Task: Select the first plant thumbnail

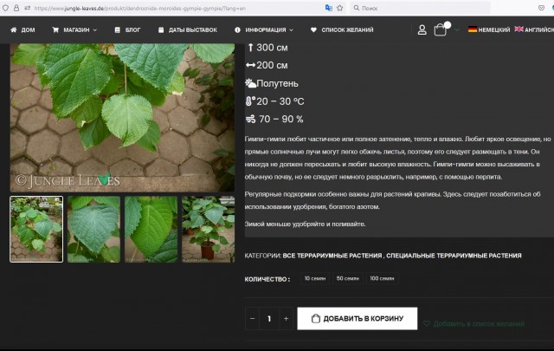Action: (x=36, y=230)
